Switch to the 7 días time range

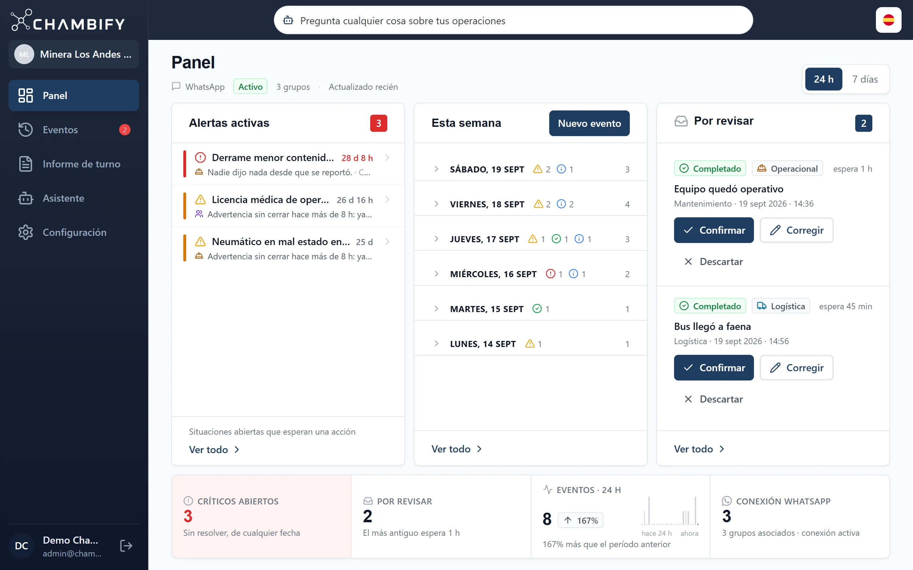coord(865,79)
